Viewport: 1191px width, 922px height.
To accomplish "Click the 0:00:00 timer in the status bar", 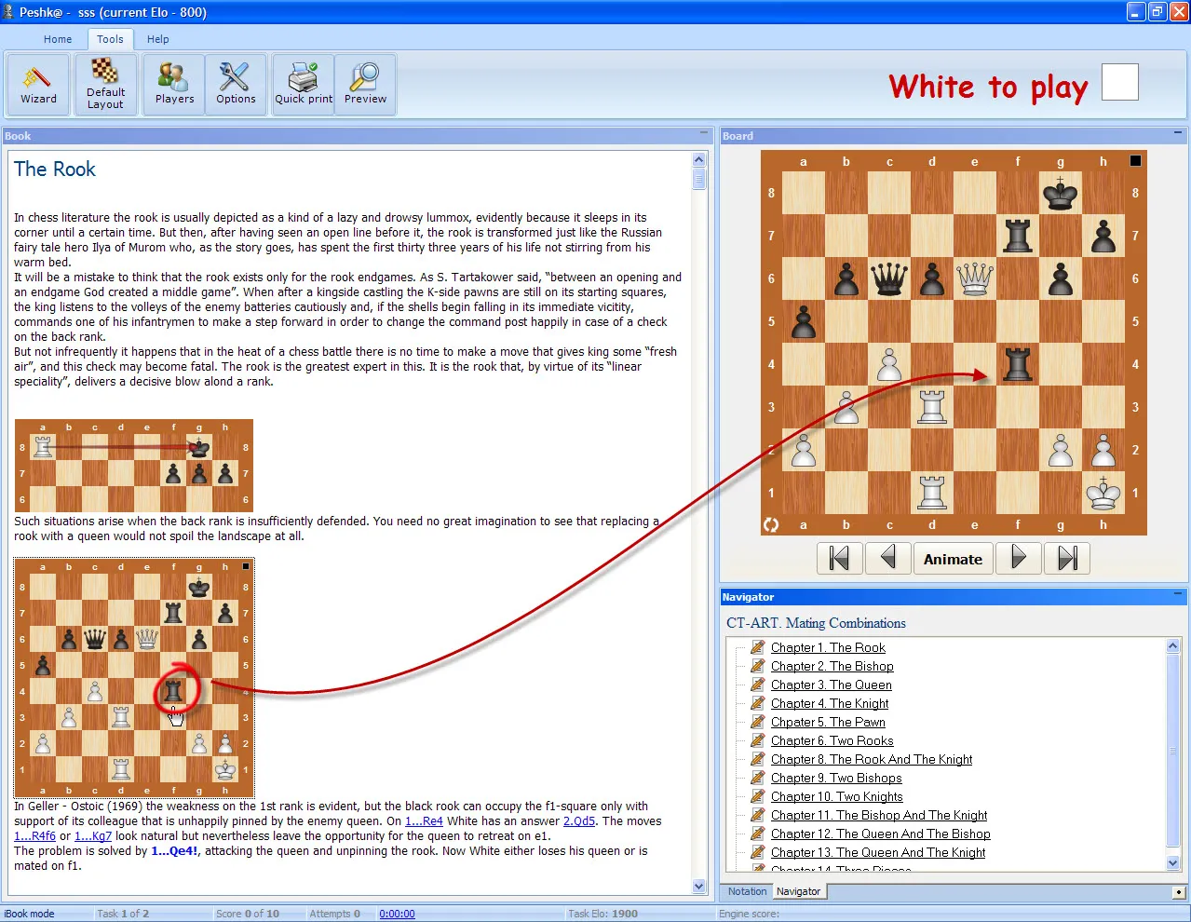I will click(397, 914).
